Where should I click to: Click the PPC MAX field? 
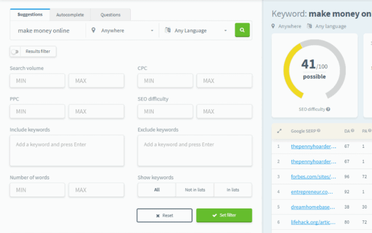pyautogui.click(x=96, y=112)
